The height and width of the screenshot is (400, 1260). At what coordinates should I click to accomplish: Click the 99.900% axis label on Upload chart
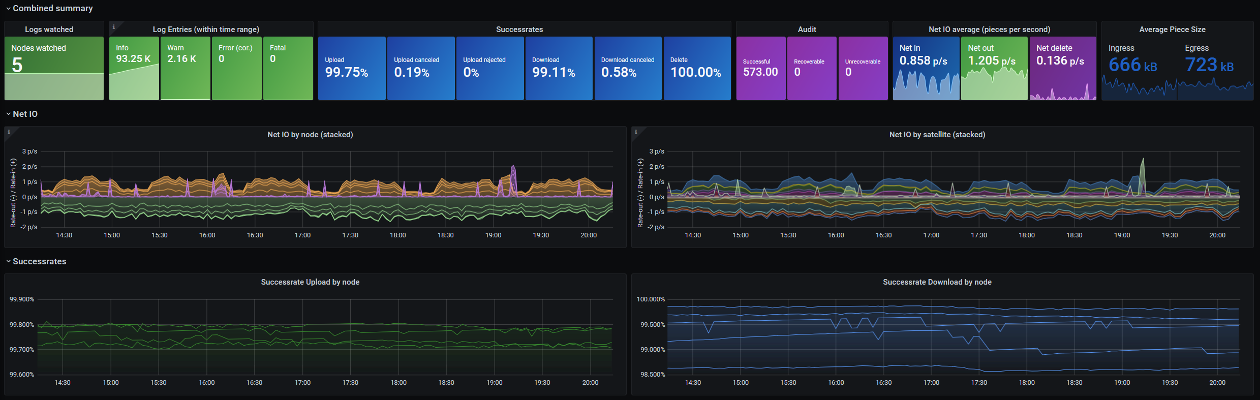[x=22, y=299]
